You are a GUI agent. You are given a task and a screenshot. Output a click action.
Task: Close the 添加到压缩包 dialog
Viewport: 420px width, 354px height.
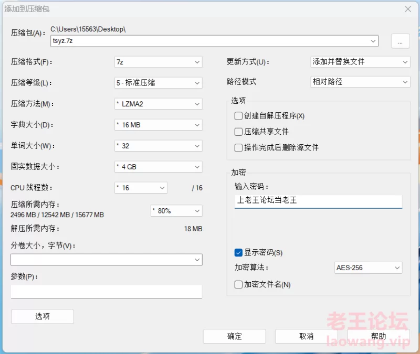point(408,9)
